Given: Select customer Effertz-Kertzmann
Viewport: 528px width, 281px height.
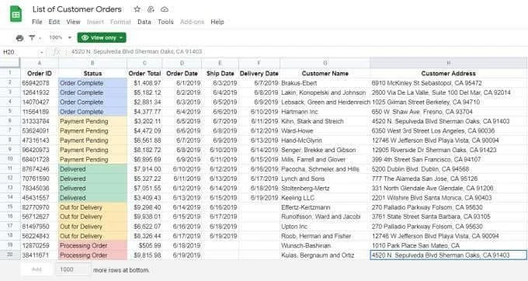Looking at the screenshot, I should pos(325,207).
